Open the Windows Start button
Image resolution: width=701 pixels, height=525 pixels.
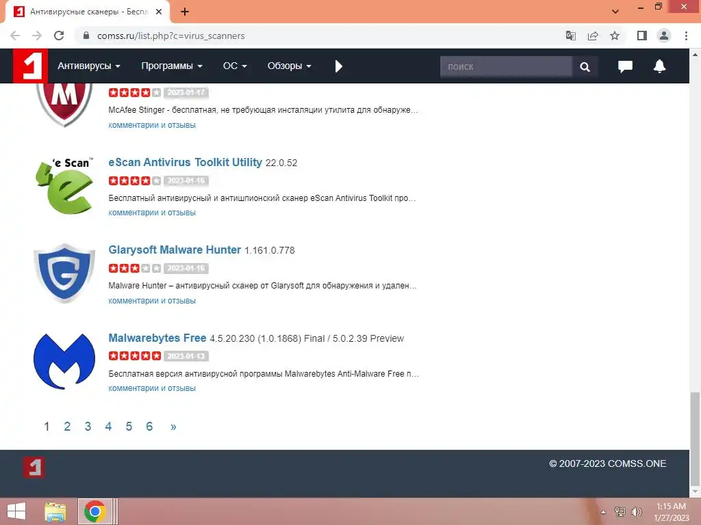click(16, 511)
